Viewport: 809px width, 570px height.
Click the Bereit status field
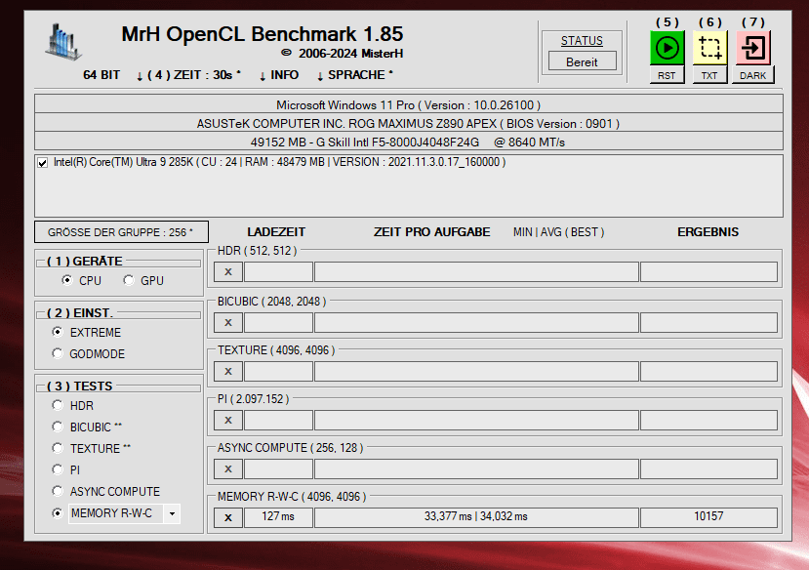tap(582, 61)
